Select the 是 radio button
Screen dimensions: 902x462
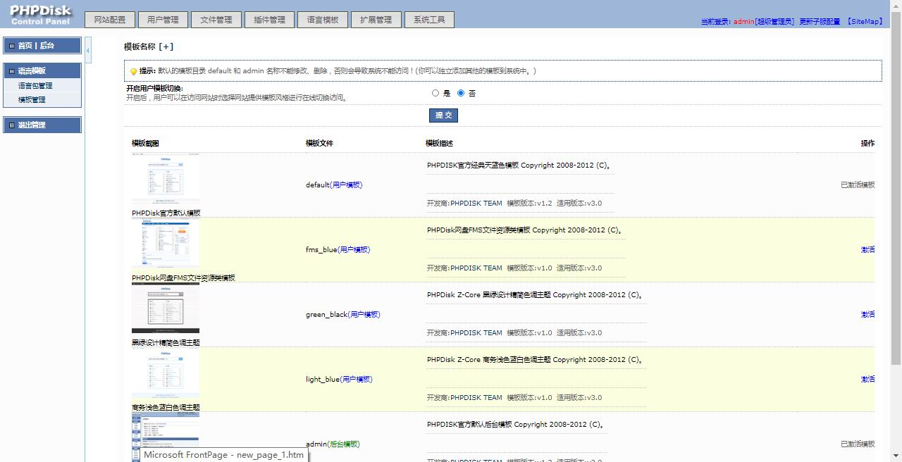(435, 93)
